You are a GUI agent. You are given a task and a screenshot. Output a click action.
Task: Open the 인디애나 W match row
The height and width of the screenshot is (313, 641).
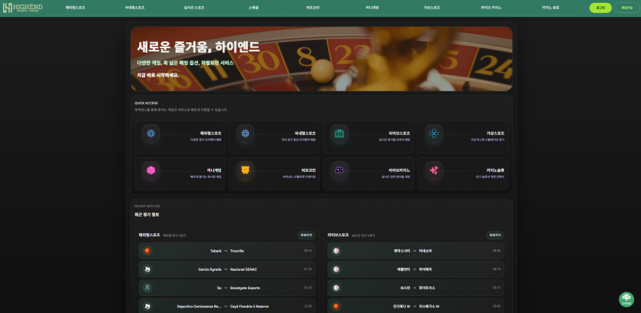tap(416, 305)
